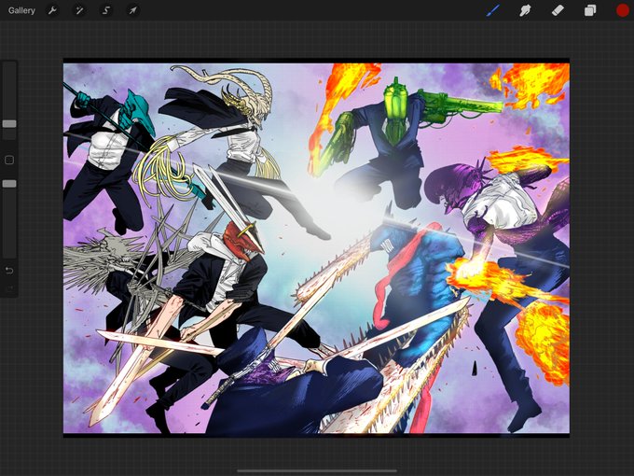Activate the Selection S-shaped tool
634x476 pixels.
[106, 10]
